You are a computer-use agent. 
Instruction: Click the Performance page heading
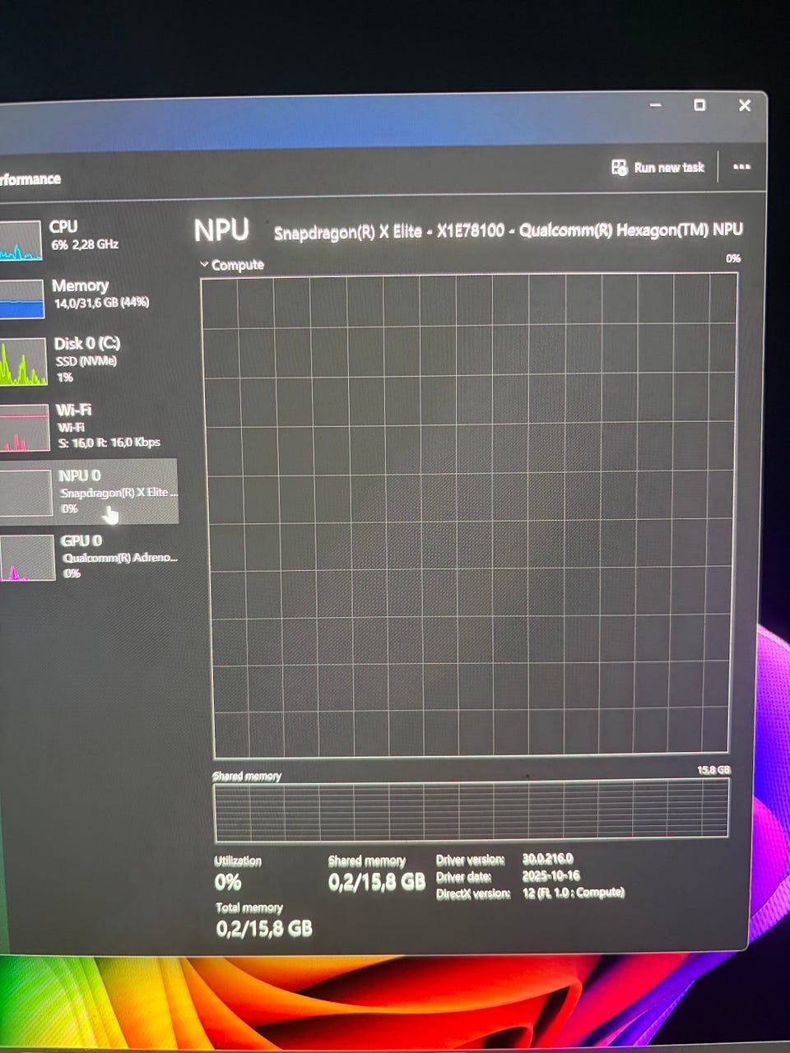(x=30, y=179)
